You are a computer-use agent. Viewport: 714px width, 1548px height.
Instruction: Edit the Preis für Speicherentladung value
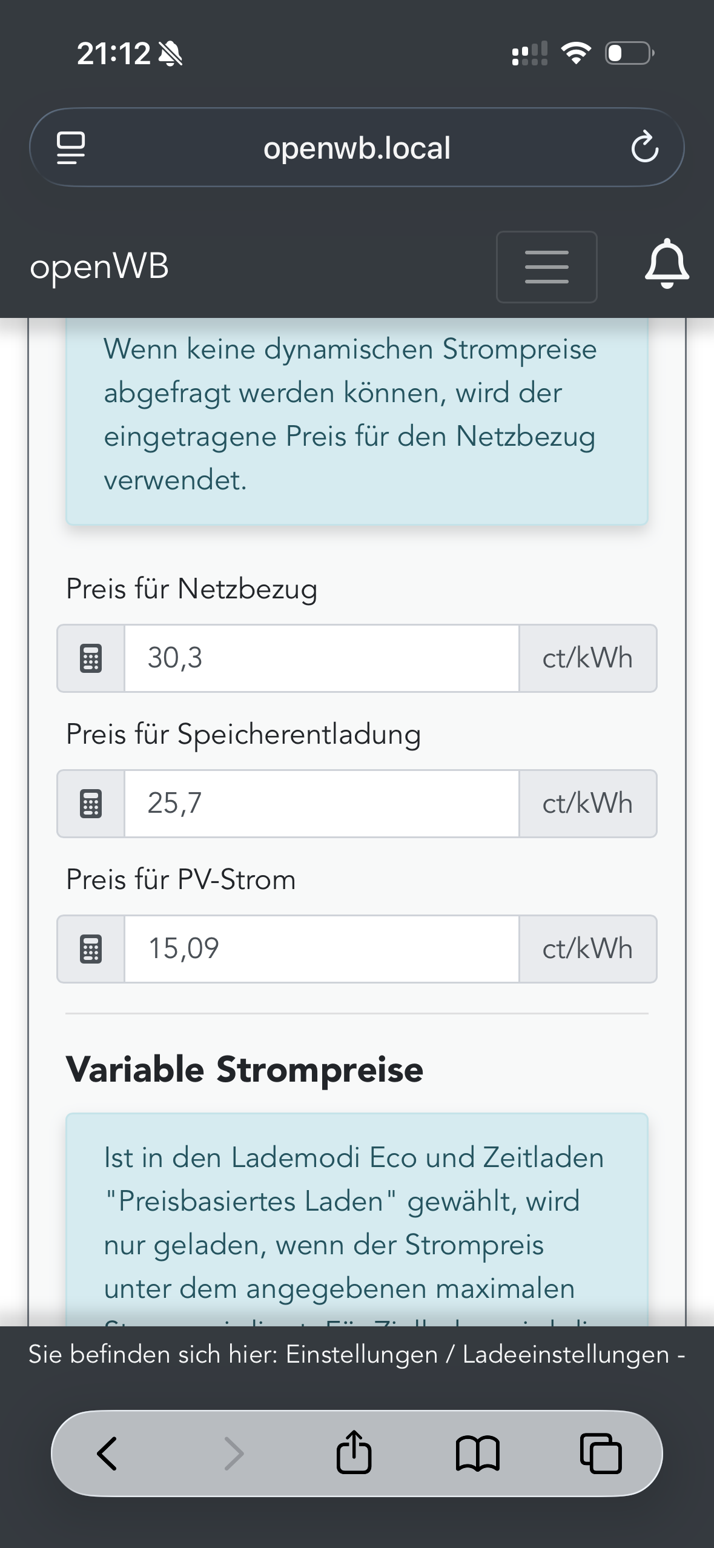pos(321,804)
